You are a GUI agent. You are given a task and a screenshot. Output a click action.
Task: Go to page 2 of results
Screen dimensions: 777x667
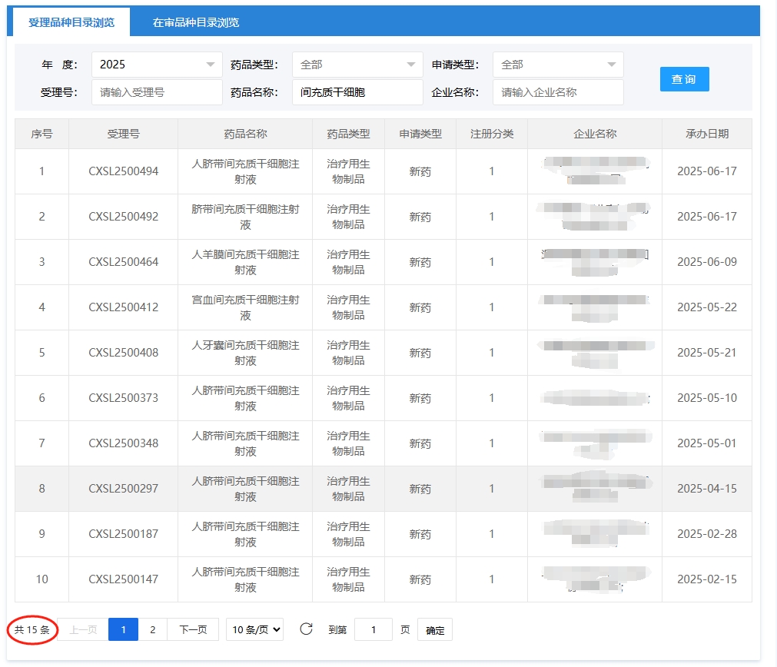[153, 630]
